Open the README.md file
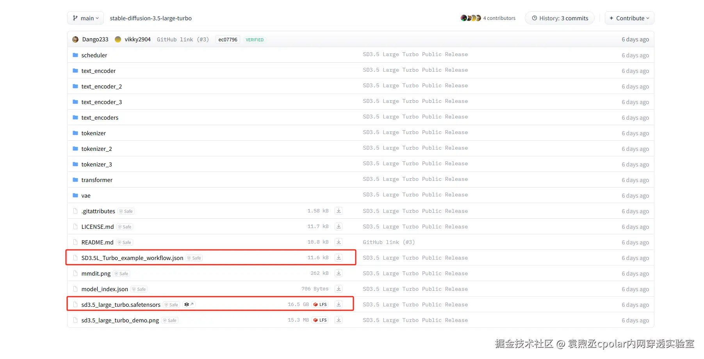Screen dimensions: 704x359 pyautogui.click(x=97, y=242)
